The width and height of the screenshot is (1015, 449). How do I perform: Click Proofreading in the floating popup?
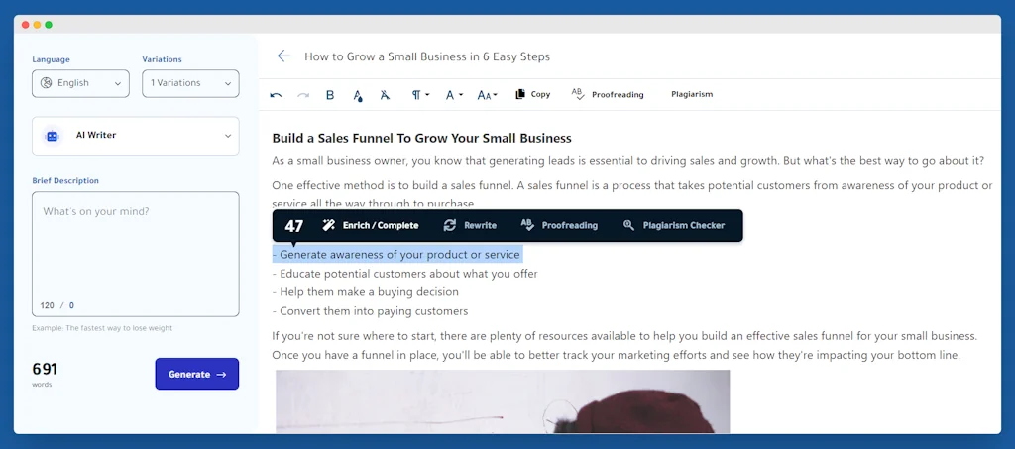click(x=559, y=226)
